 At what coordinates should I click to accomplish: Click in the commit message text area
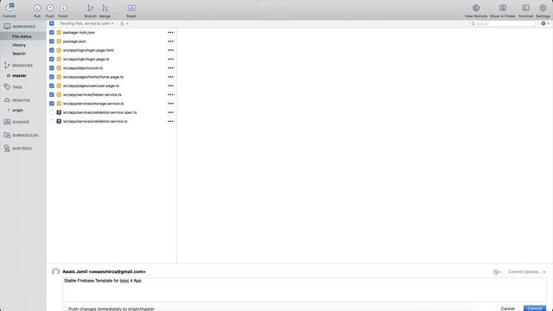[304, 289]
